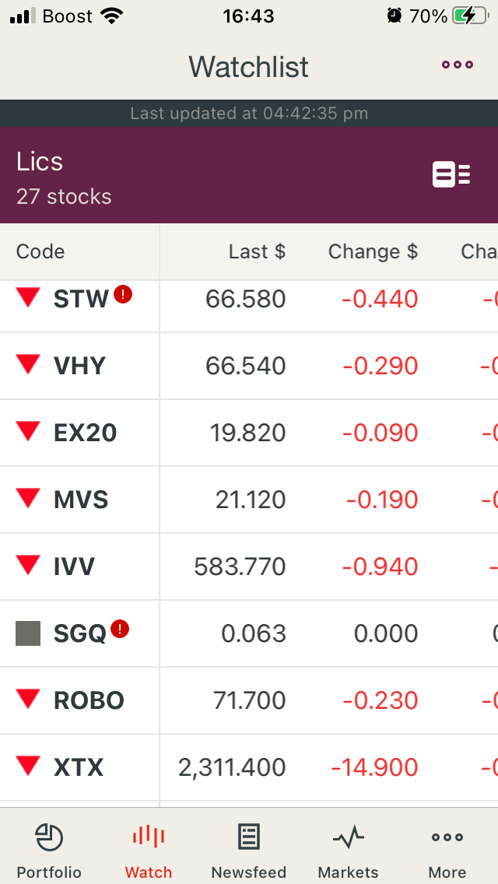This screenshot has height=884, width=498.
Task: Toggle the watchlist view layout icon
Action: (x=451, y=174)
